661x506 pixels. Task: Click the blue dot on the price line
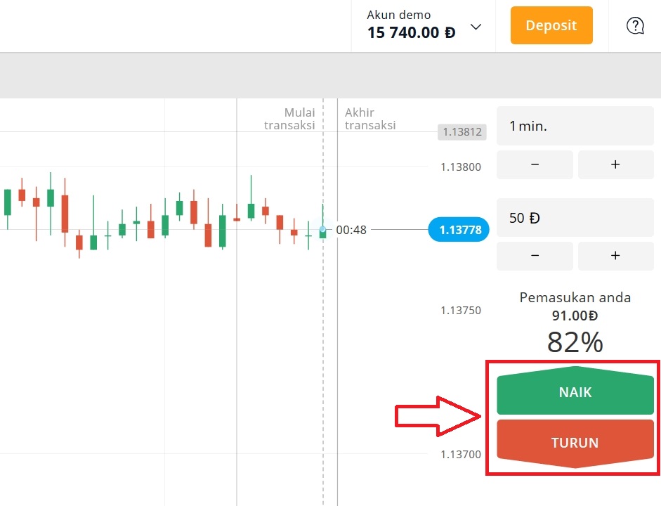322,230
